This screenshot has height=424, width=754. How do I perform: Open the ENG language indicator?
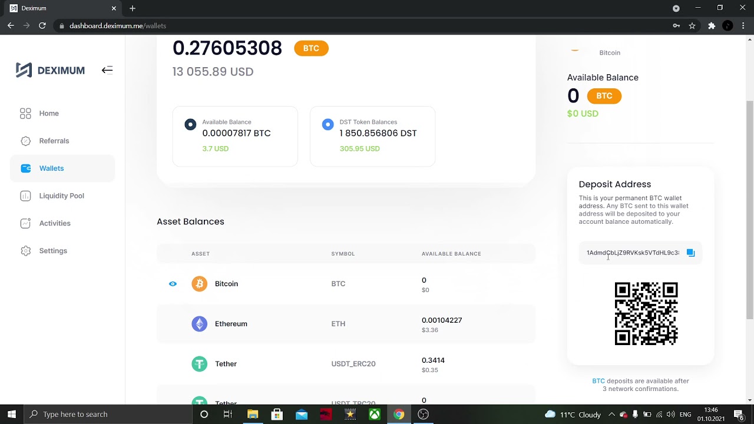pos(685,414)
